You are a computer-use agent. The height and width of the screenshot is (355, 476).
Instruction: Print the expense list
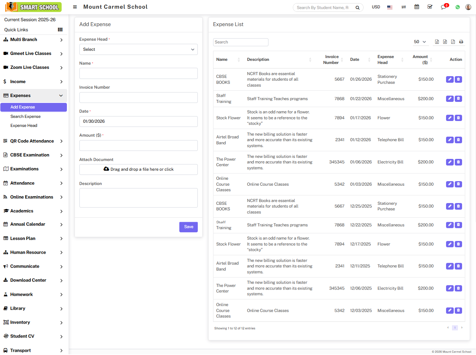click(x=461, y=42)
